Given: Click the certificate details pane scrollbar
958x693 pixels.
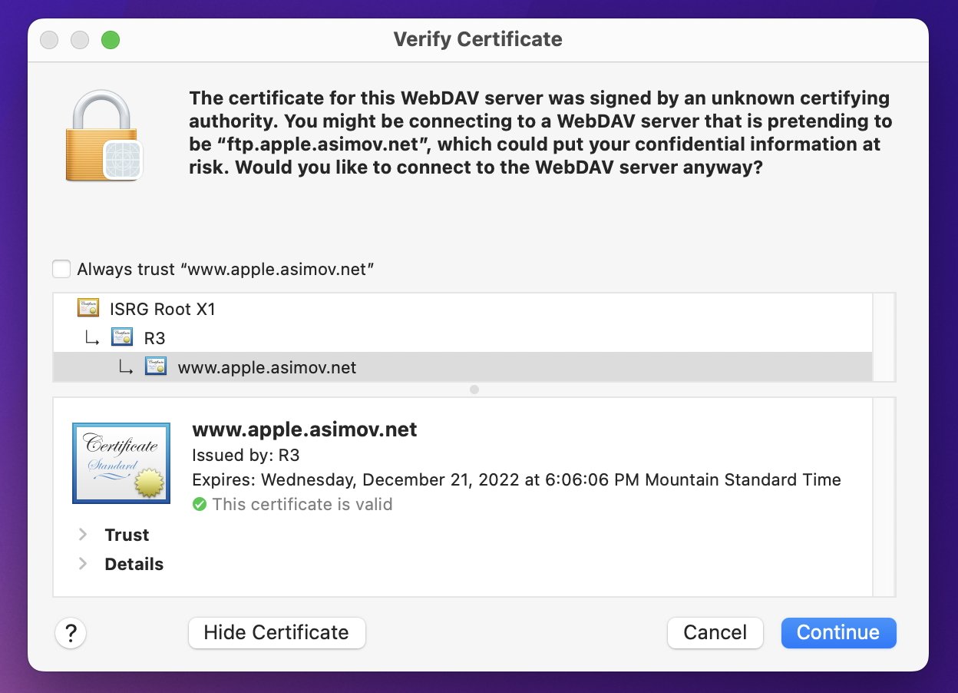Looking at the screenshot, I should point(884,496).
